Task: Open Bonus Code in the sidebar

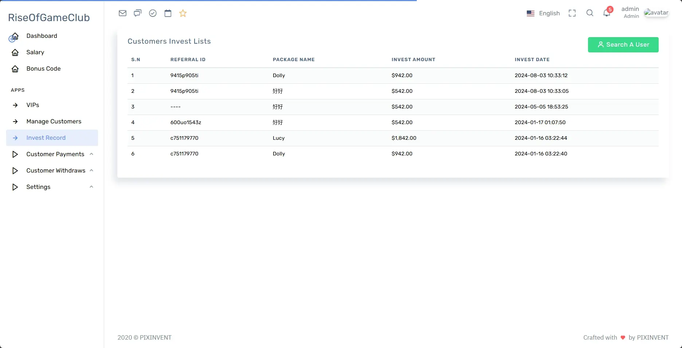Action: pyautogui.click(x=43, y=69)
